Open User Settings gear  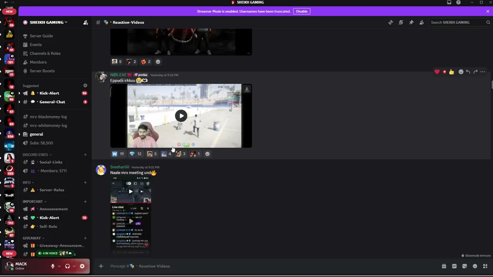pyautogui.click(x=82, y=266)
